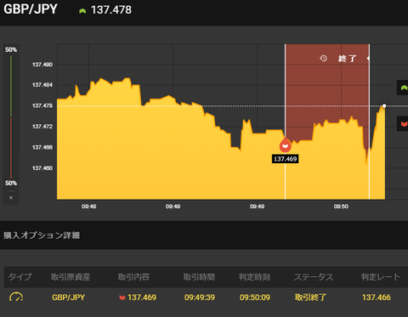This screenshot has height=317, width=408.
Task: Click the red down arrow beside 137.469 in table
Action: click(x=122, y=297)
